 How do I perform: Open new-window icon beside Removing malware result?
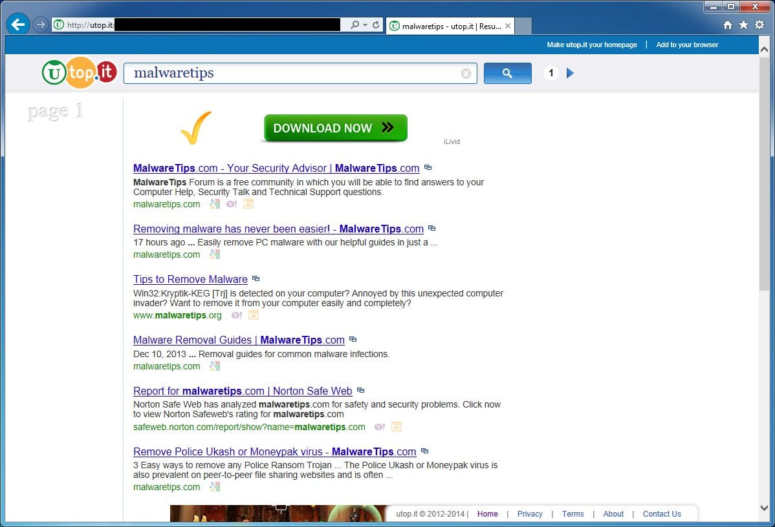click(432, 229)
